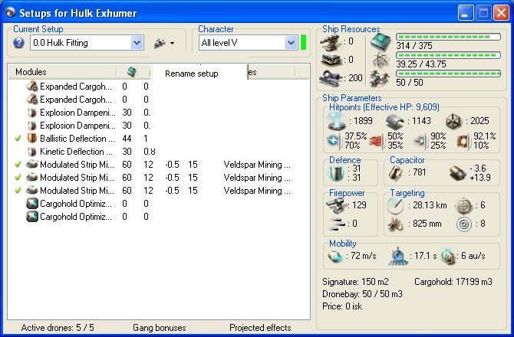Open Gang bonuses panel

pyautogui.click(x=160, y=328)
